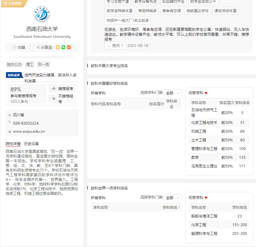Click 船舶与海洋工程 row
The width and height of the screenshot is (256, 247).
219,216
